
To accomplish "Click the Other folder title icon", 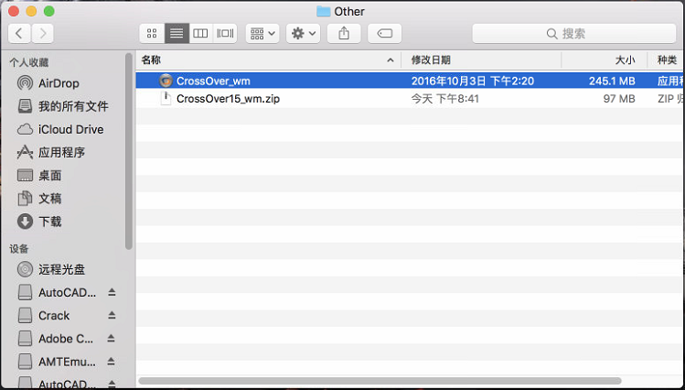I will [323, 11].
